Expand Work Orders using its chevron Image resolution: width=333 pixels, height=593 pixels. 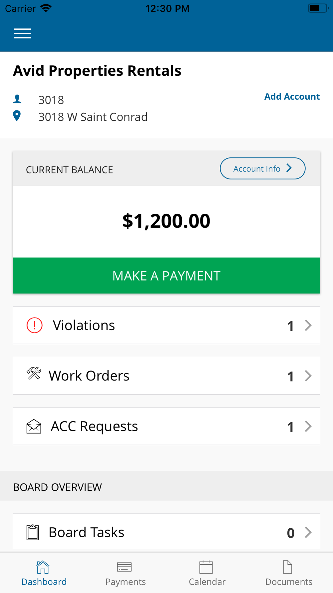pyautogui.click(x=308, y=376)
